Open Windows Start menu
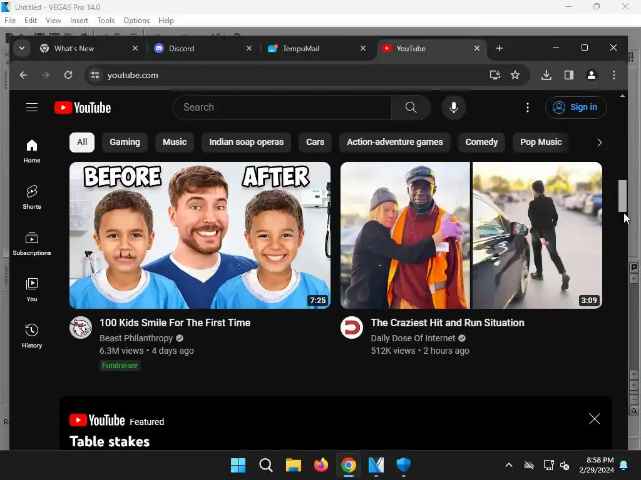 click(238, 465)
